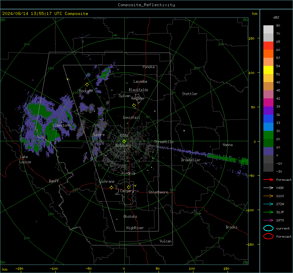Click the Calgary city label
The height and width of the screenshot is (273, 293).
(x=127, y=191)
